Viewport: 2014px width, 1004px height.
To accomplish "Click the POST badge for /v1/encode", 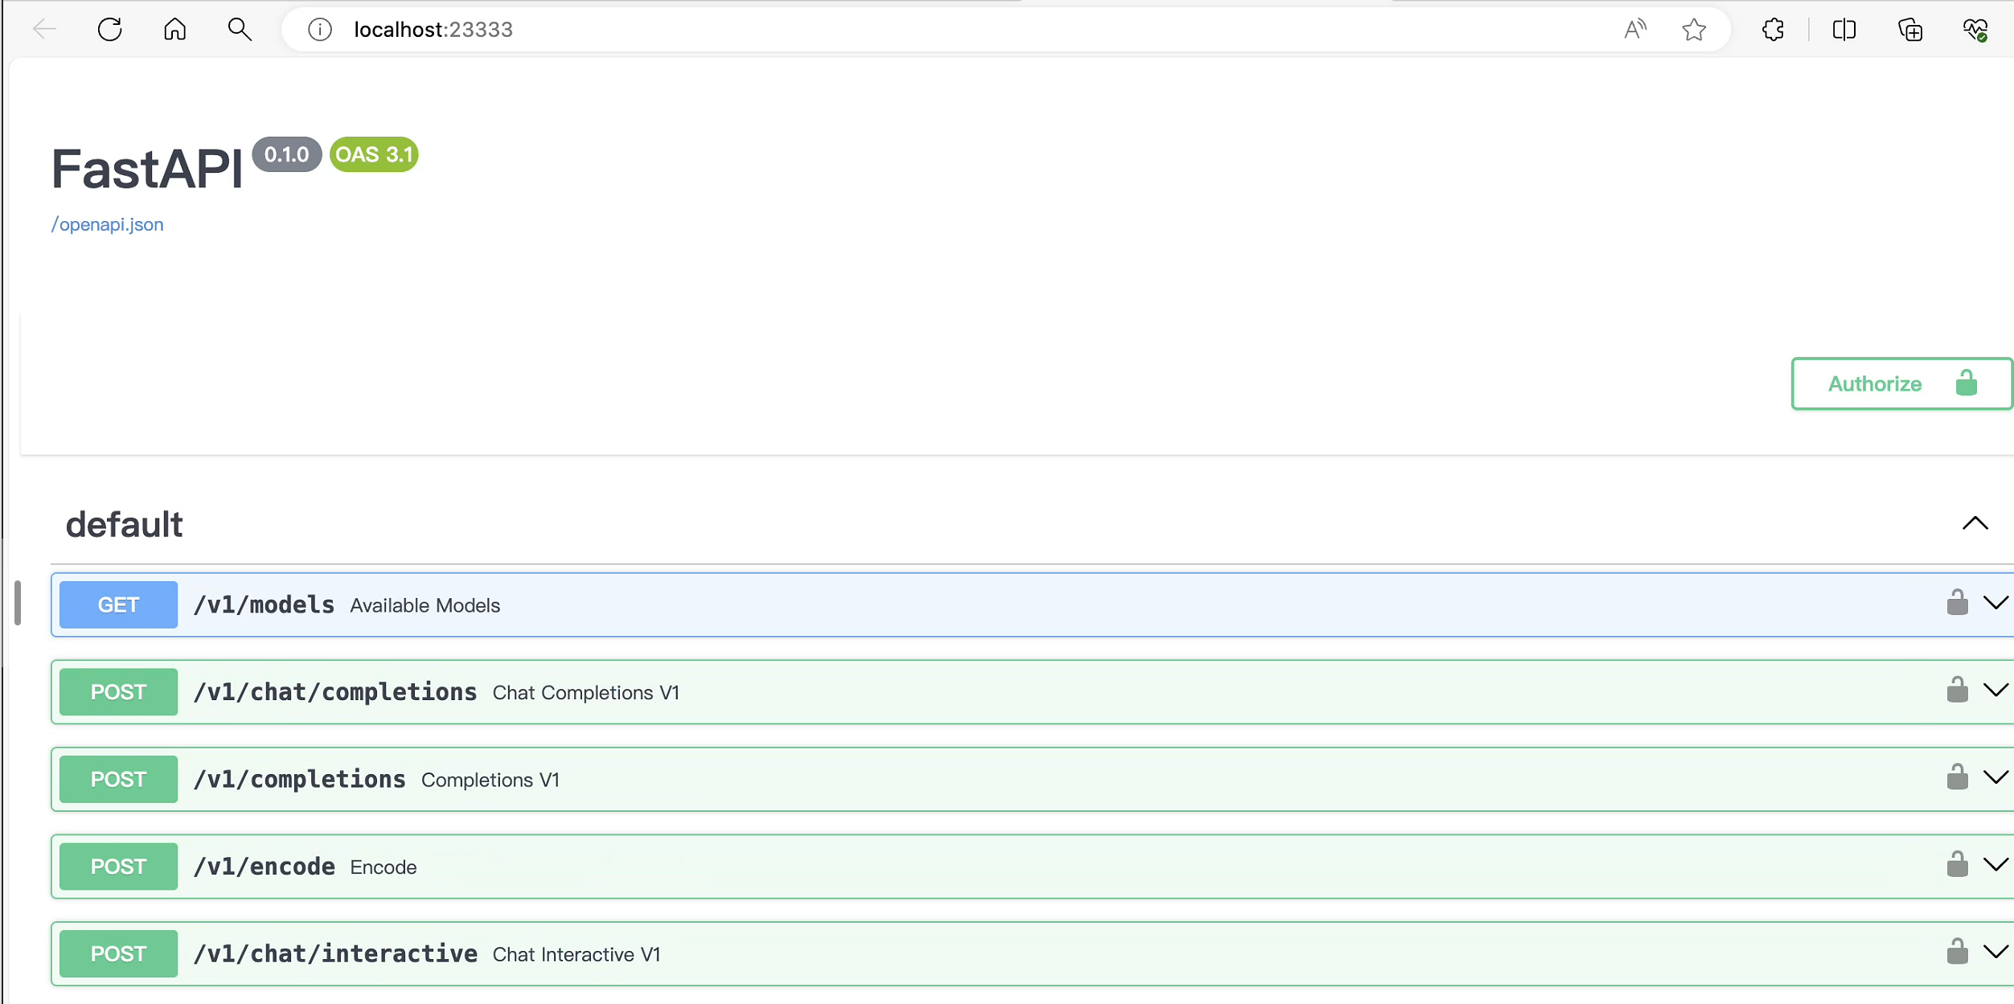I will (x=118, y=867).
